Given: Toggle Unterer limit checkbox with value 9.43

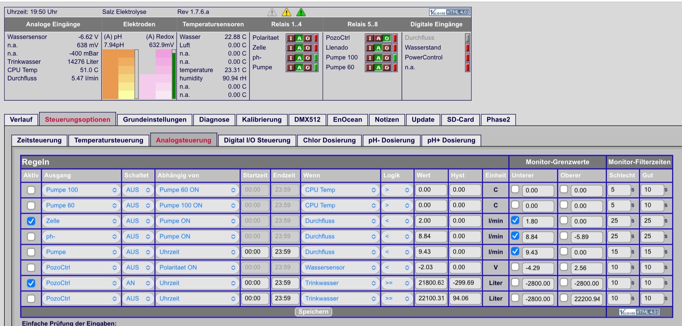Looking at the screenshot, I should [x=515, y=251].
